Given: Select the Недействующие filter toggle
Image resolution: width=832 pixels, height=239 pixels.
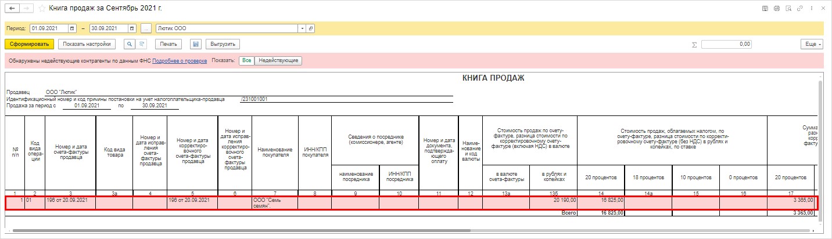Looking at the screenshot, I should 278,60.
